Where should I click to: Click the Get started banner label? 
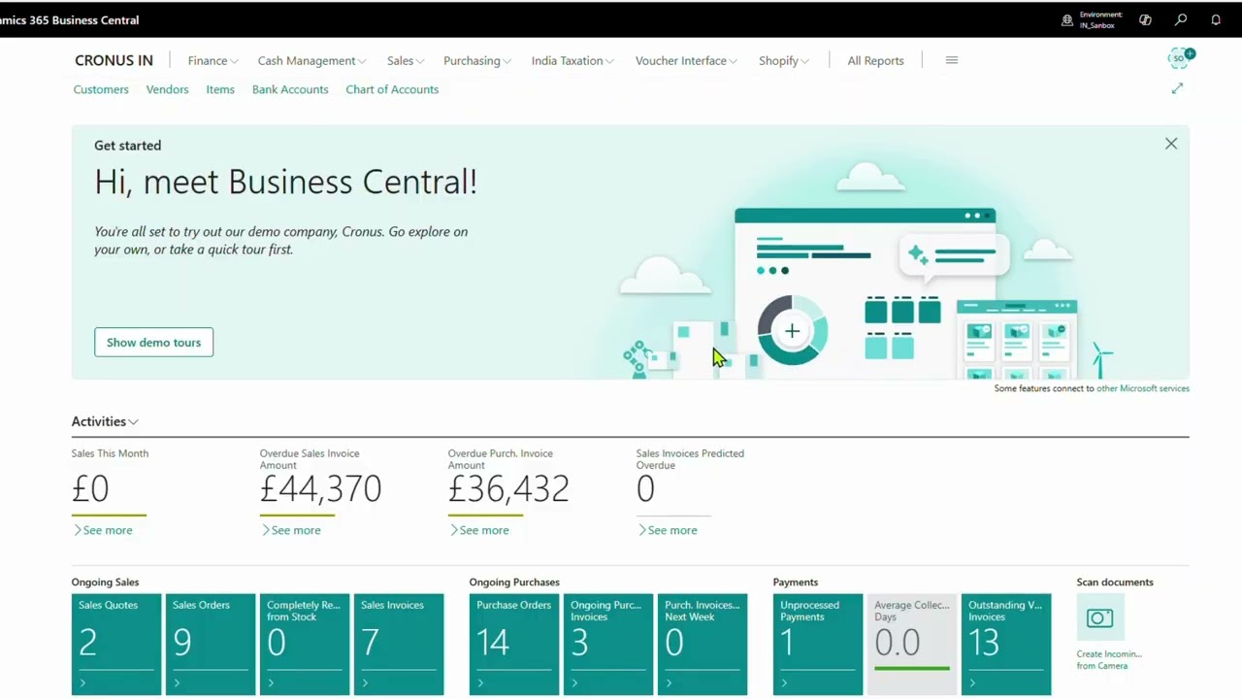(127, 146)
